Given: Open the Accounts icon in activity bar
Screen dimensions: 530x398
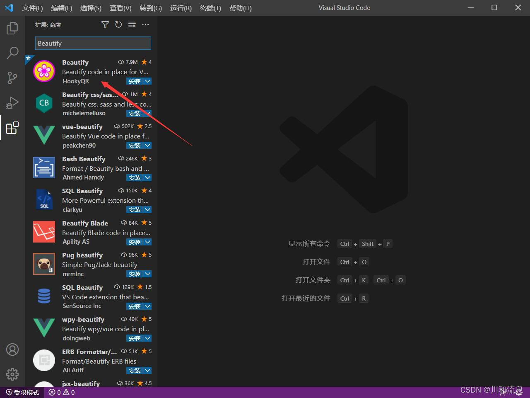Looking at the screenshot, I should (12, 349).
